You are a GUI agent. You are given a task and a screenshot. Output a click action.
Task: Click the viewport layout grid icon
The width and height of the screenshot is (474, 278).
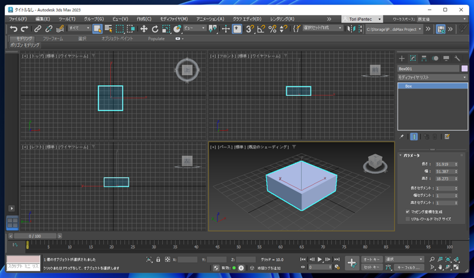(x=12, y=223)
